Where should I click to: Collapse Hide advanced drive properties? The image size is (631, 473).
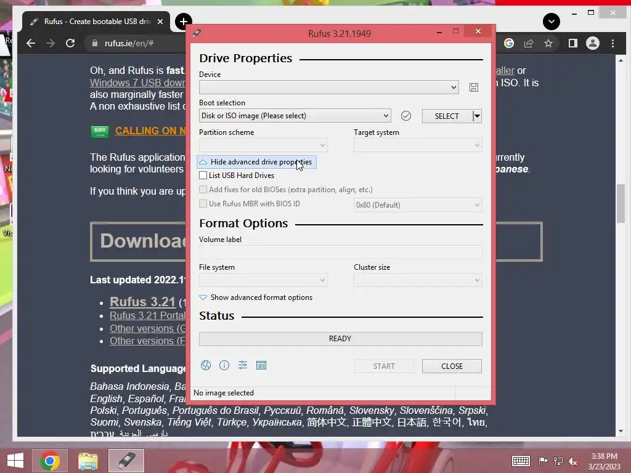click(257, 162)
